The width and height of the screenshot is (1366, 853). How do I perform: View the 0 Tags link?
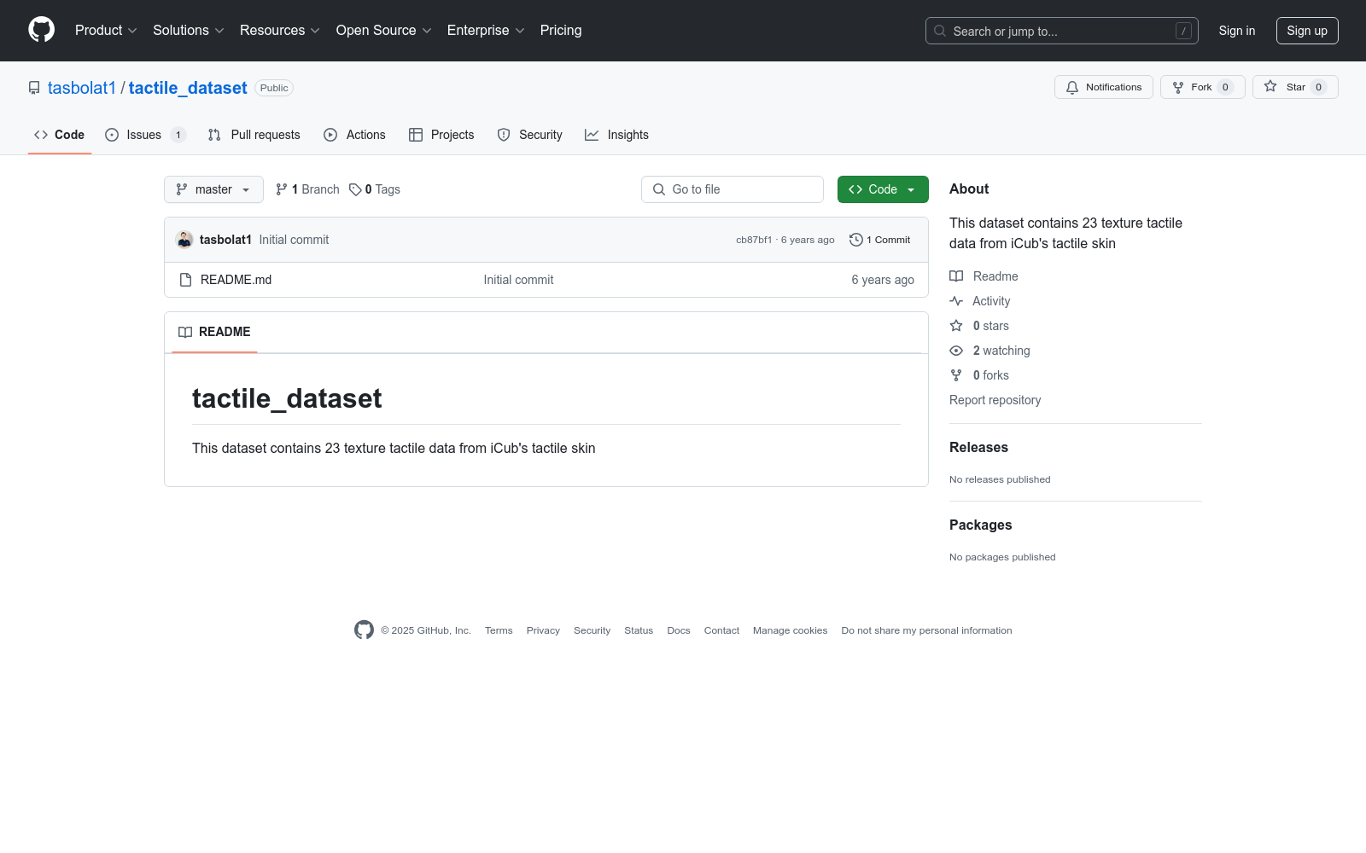click(x=375, y=189)
